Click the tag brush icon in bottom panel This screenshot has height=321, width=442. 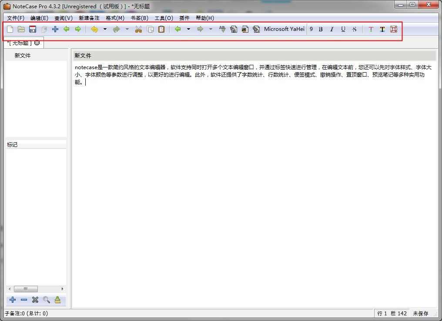tap(58, 300)
